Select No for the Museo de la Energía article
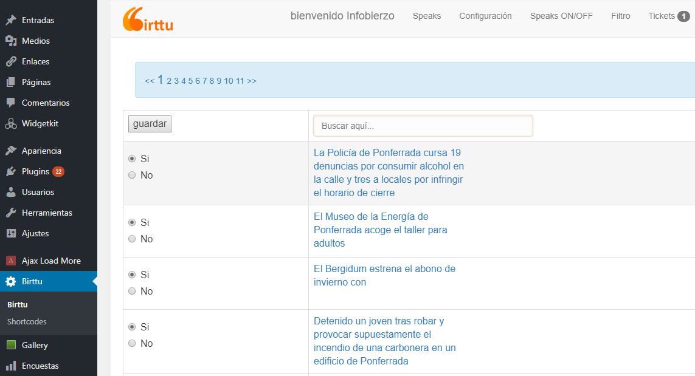This screenshot has width=695, height=376. pos(132,239)
